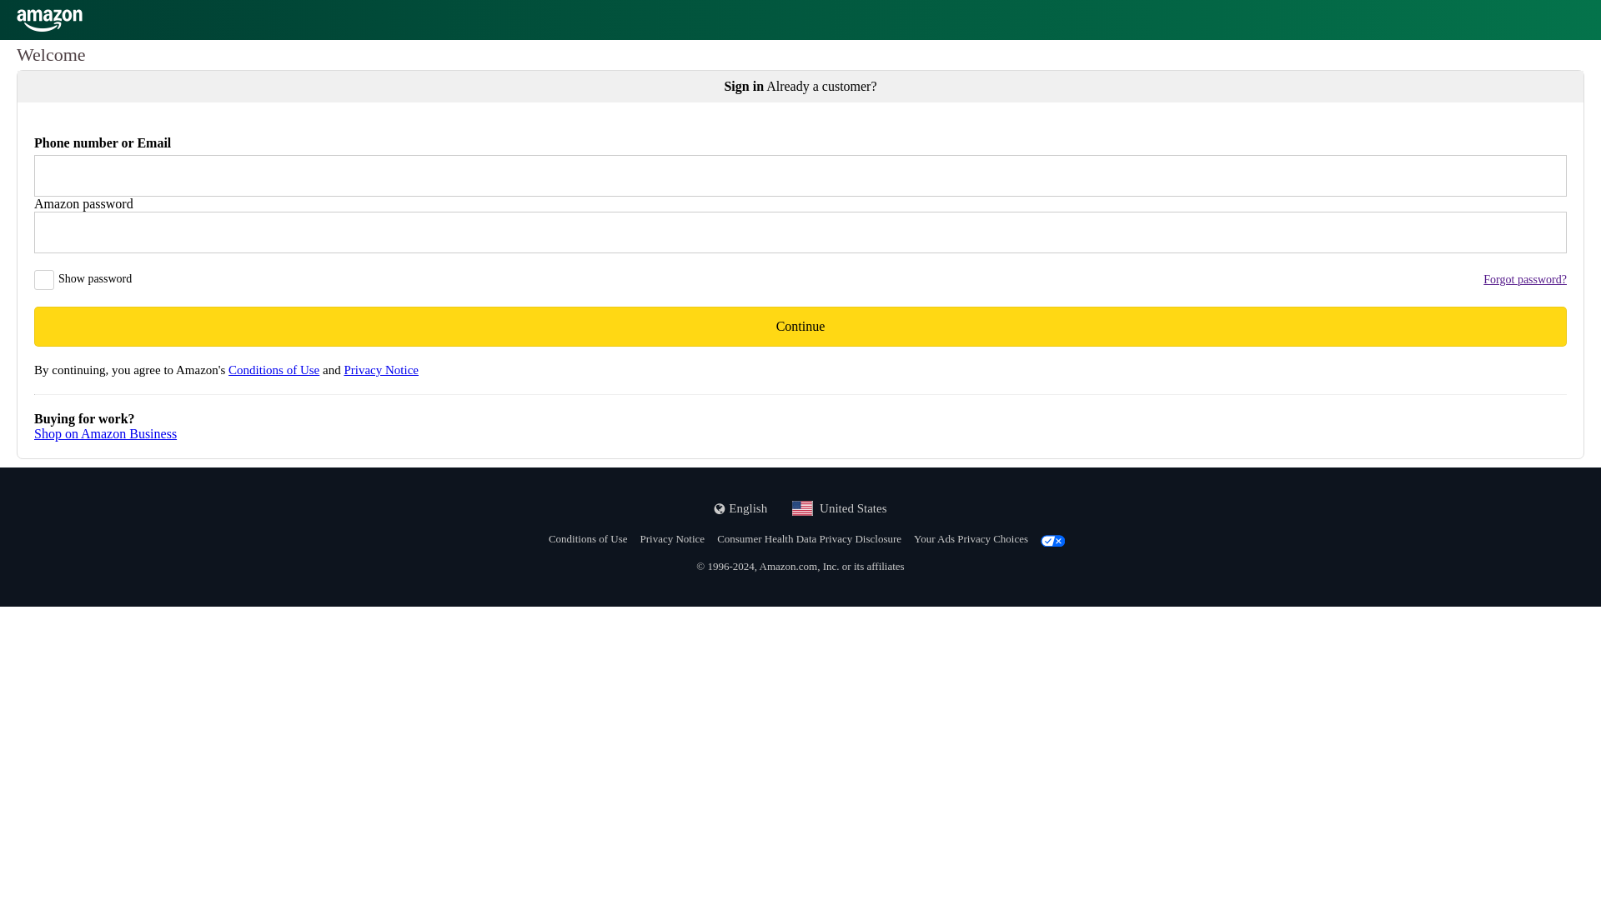Click the United States flag icon

[802, 508]
